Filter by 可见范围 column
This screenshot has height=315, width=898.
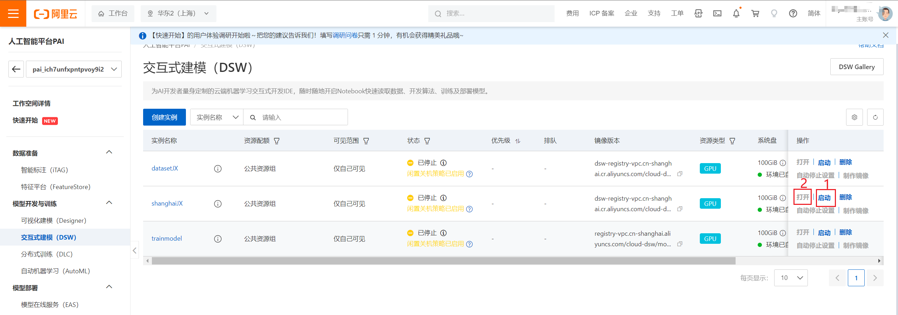[x=366, y=141]
